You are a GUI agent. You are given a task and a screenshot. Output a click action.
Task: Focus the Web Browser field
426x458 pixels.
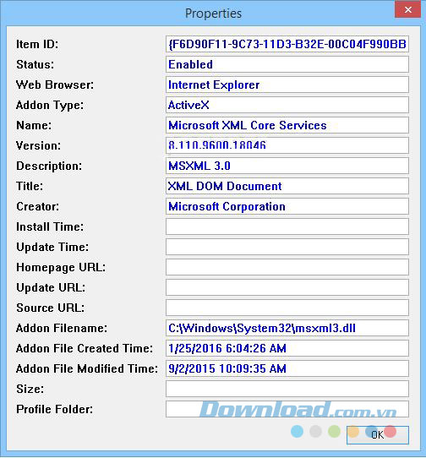(287, 85)
